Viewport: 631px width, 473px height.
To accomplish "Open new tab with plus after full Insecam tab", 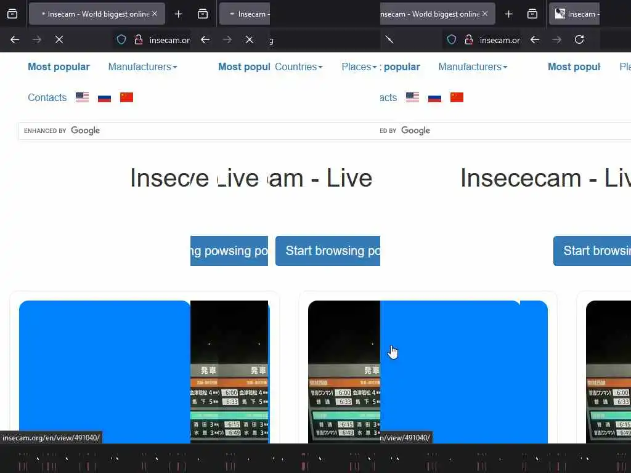I will (178, 14).
